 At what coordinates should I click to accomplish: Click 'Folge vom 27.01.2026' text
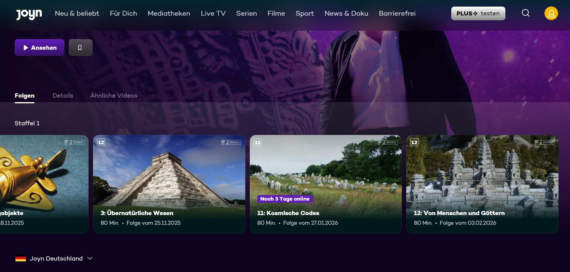tap(311, 223)
